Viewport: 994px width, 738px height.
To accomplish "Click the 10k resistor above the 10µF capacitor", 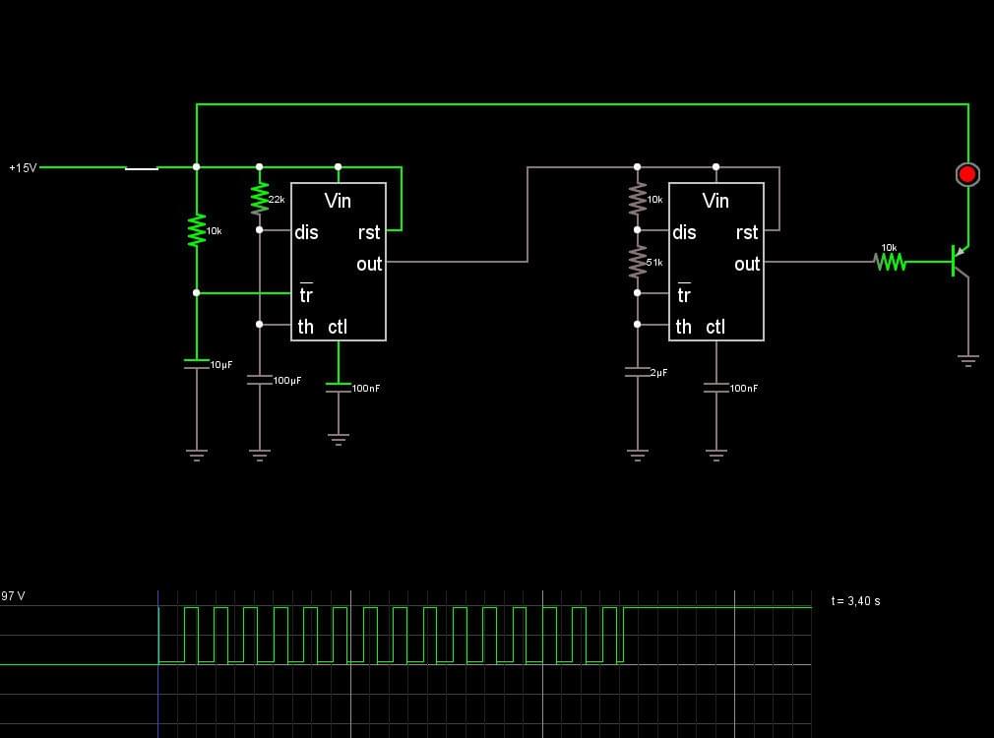I will [x=197, y=230].
